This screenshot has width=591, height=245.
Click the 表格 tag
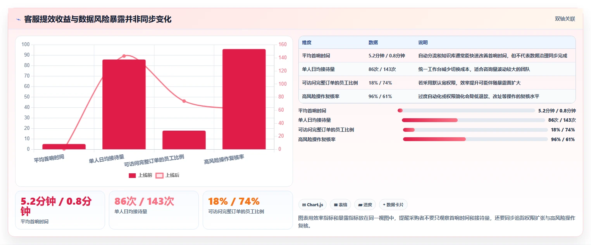pos(341,205)
